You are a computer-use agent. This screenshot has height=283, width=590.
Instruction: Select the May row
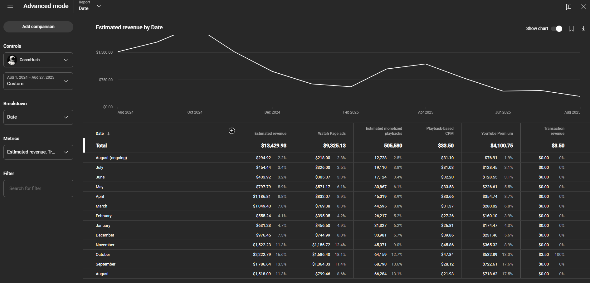pos(337,187)
